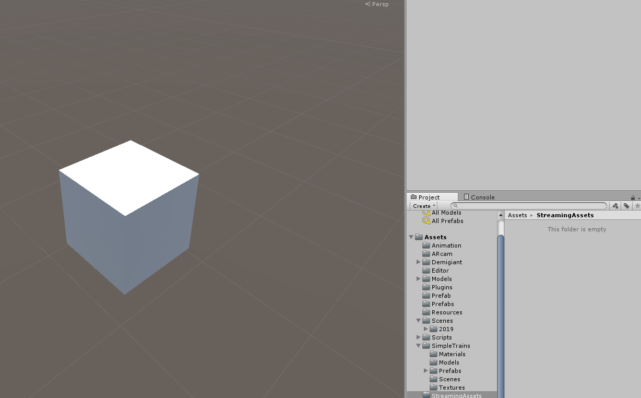Select the All Prefabs saved search
Screen dimensions: 641x398
[443, 221]
